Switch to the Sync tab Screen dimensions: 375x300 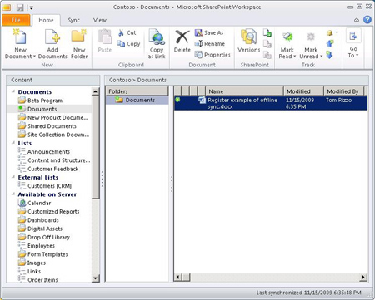click(74, 20)
